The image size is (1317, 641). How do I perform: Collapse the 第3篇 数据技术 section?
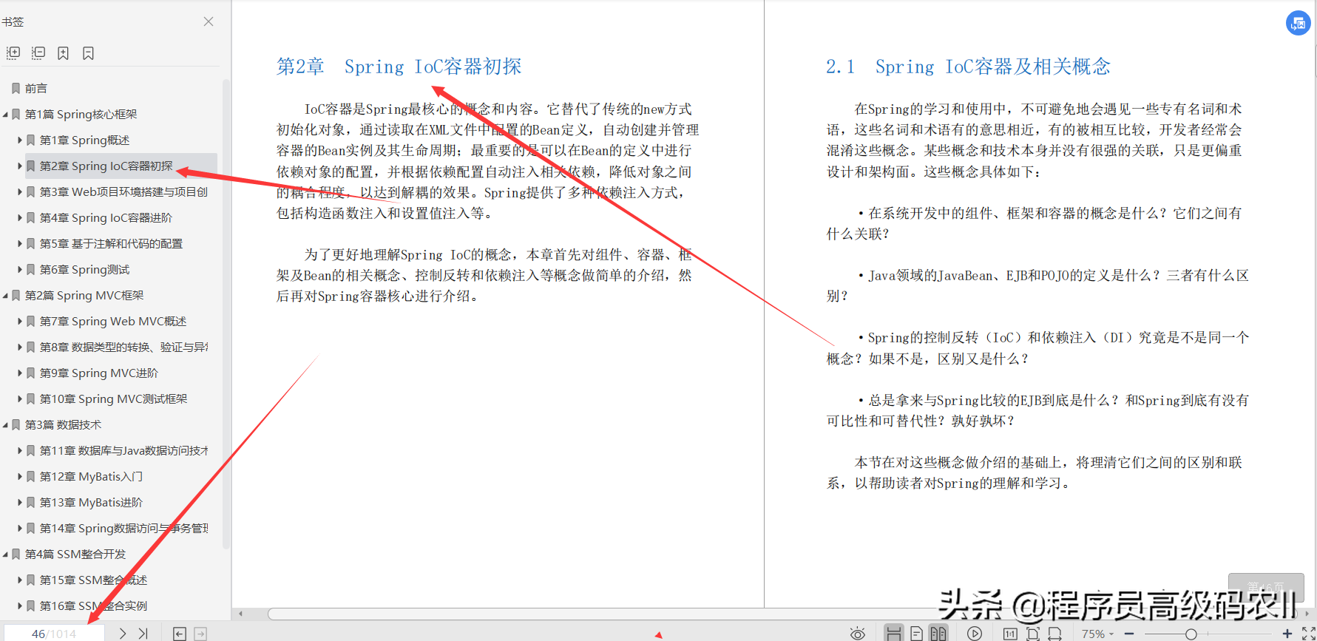tap(6, 424)
